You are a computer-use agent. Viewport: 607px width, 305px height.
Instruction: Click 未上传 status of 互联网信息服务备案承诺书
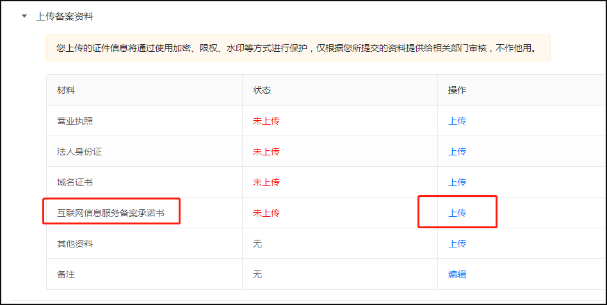pos(266,213)
